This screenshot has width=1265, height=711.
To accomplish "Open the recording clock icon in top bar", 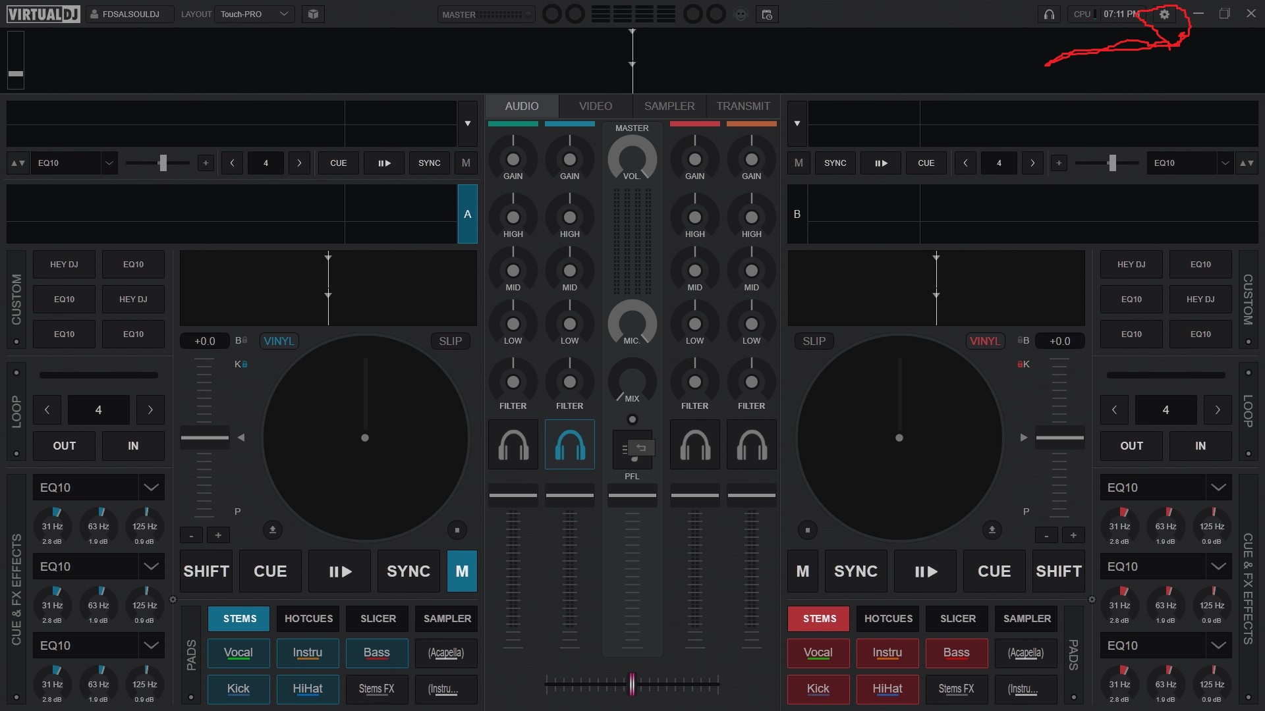I will (x=767, y=14).
